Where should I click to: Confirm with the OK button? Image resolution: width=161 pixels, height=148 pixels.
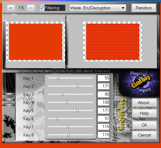click(144, 125)
